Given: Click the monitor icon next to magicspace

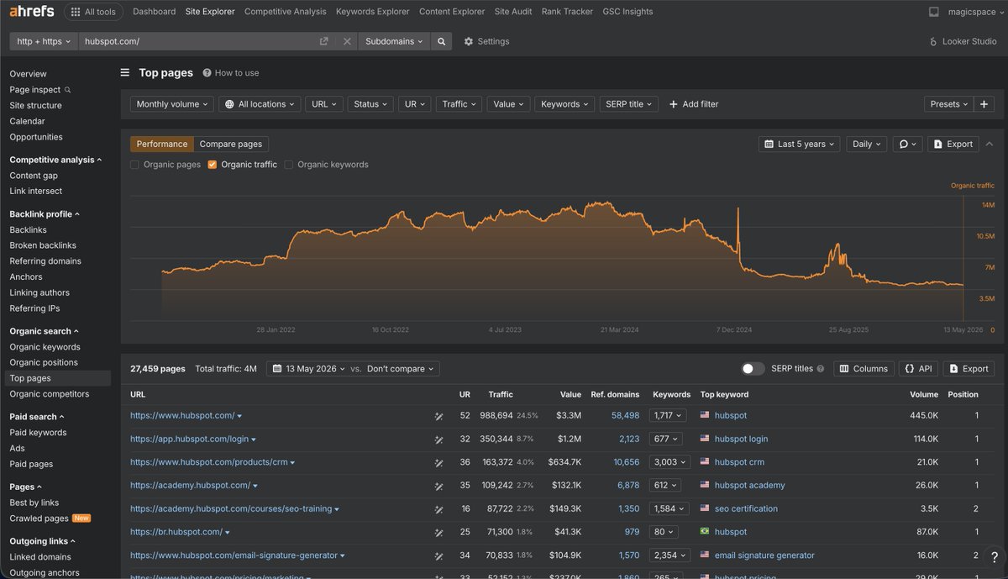Looking at the screenshot, I should [x=934, y=12].
